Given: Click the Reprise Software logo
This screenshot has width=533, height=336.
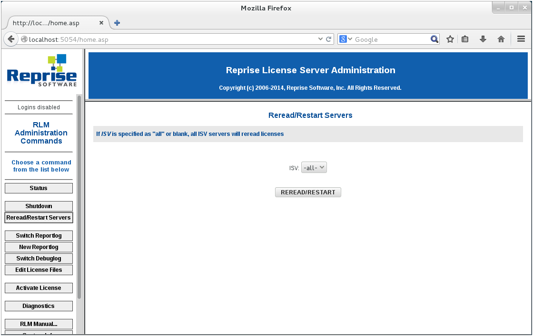Looking at the screenshot, I should 42,71.
